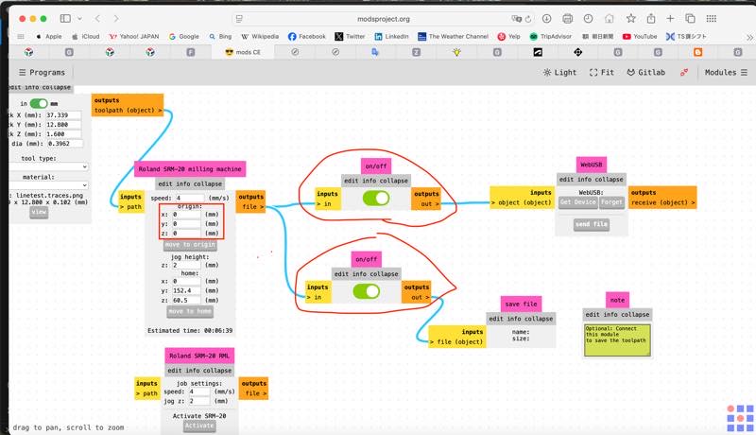Click the dia (mm) field showing 0.3962
Viewport: 756px width, 435px height.
pyautogui.click(x=65, y=144)
